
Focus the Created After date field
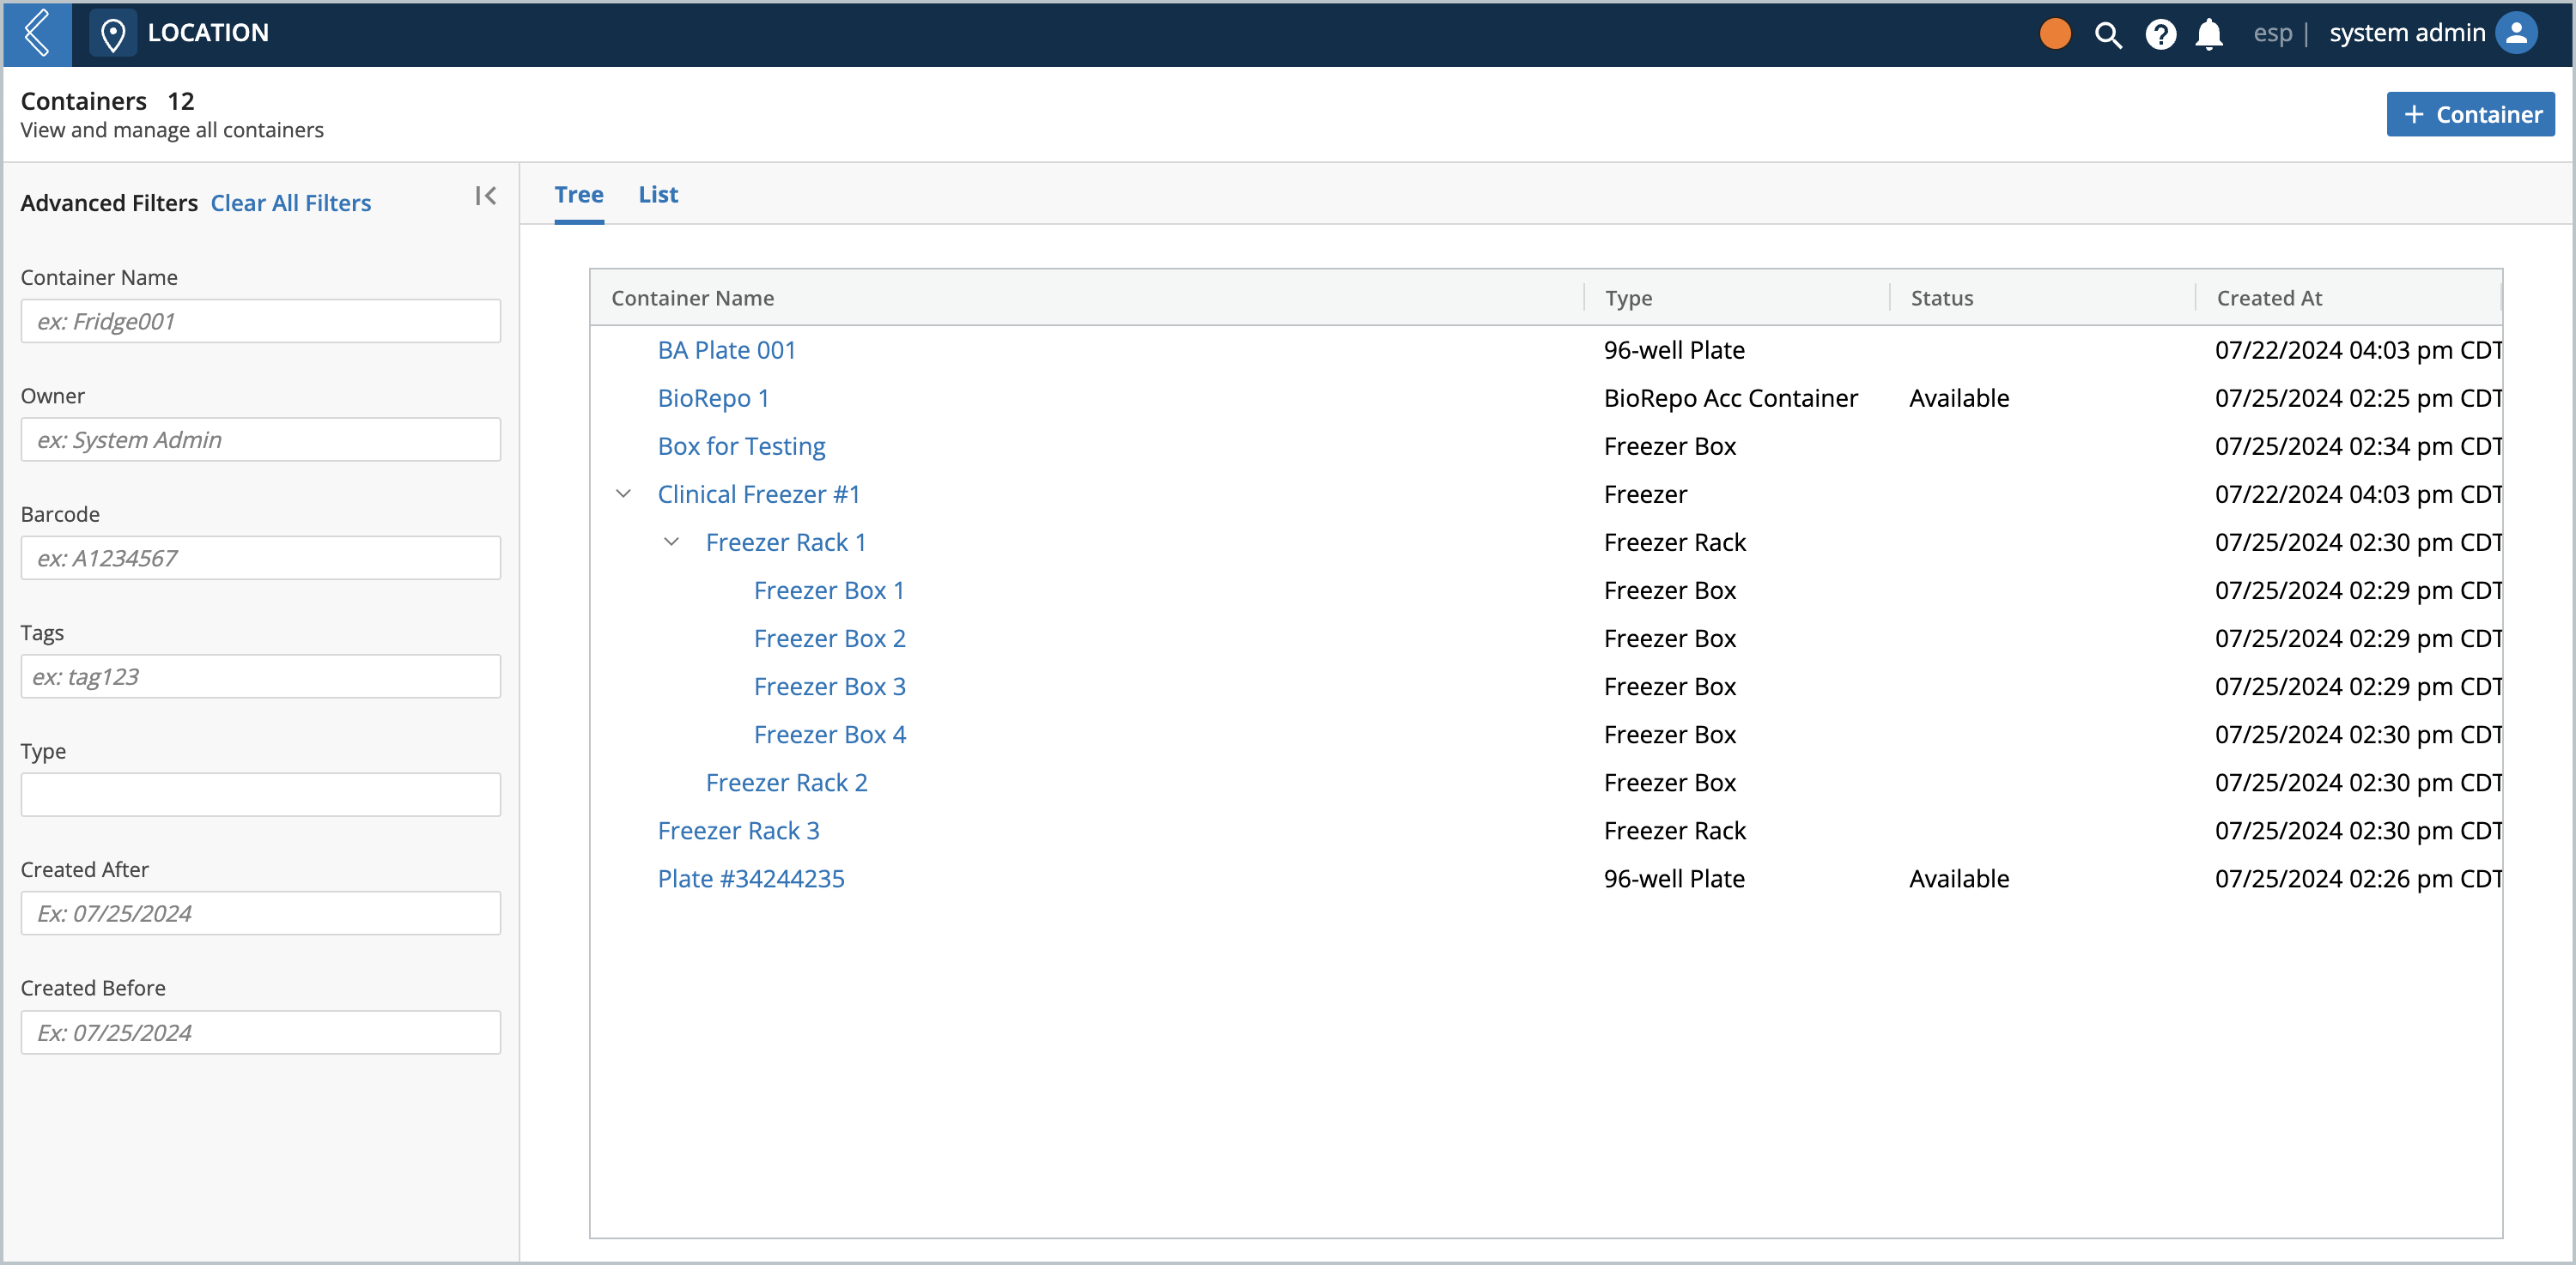[261, 912]
